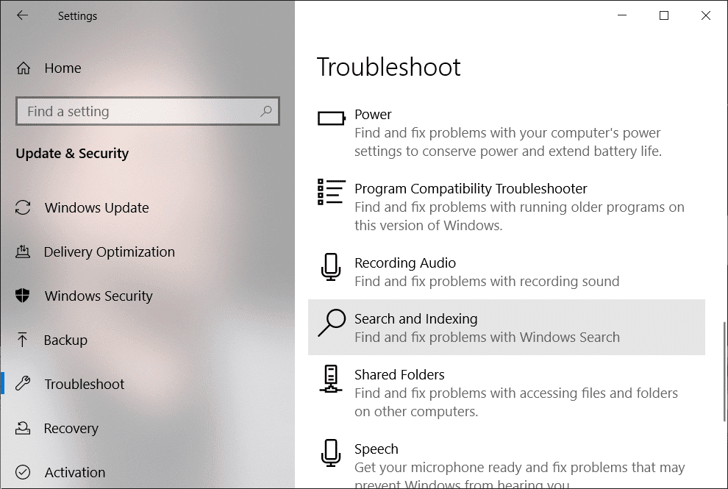Click the Power battery icon
Image resolution: width=728 pixels, height=489 pixels.
331,118
